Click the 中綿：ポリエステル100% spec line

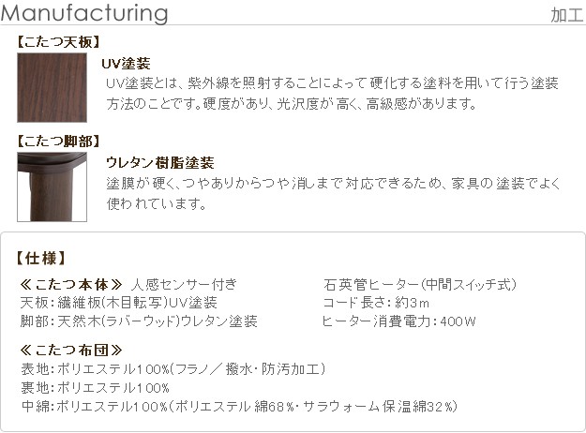(x=239, y=407)
